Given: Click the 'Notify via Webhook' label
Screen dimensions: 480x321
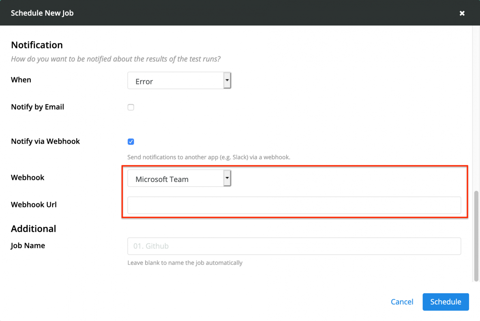Looking at the screenshot, I should (45, 141).
